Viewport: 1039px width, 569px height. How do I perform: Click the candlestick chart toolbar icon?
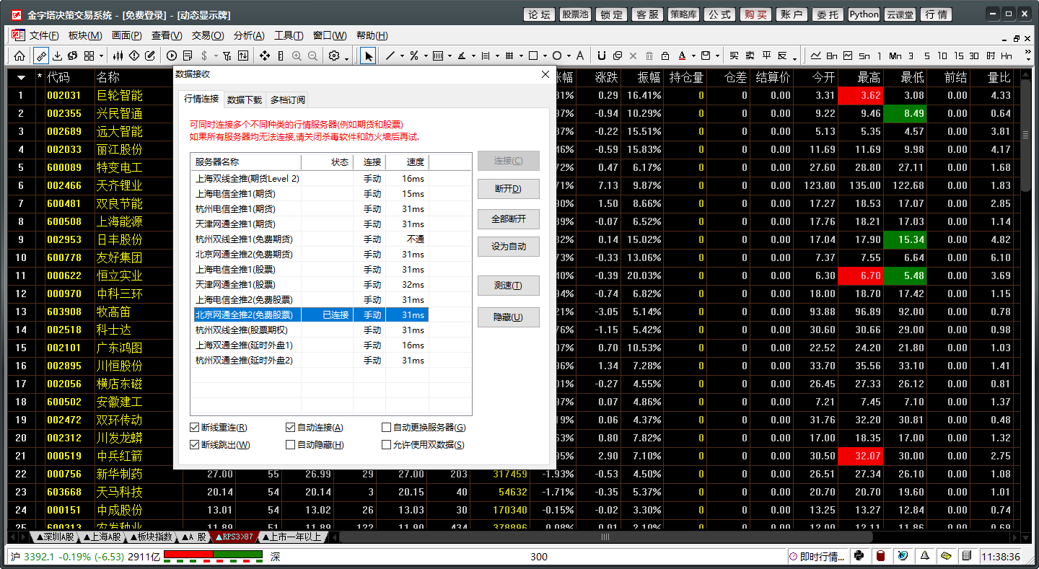[118, 56]
